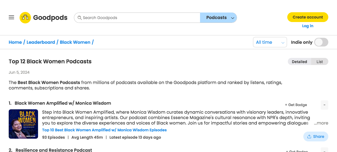This screenshot has width=337, height=152.
Task: Toggle the Indie only switch
Action: pos(321,42)
